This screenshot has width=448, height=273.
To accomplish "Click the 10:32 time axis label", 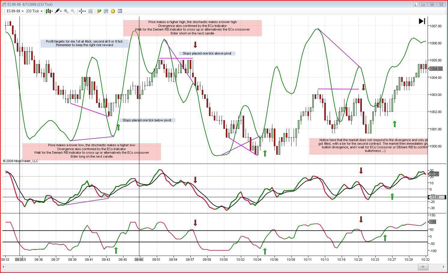I will [425, 260].
